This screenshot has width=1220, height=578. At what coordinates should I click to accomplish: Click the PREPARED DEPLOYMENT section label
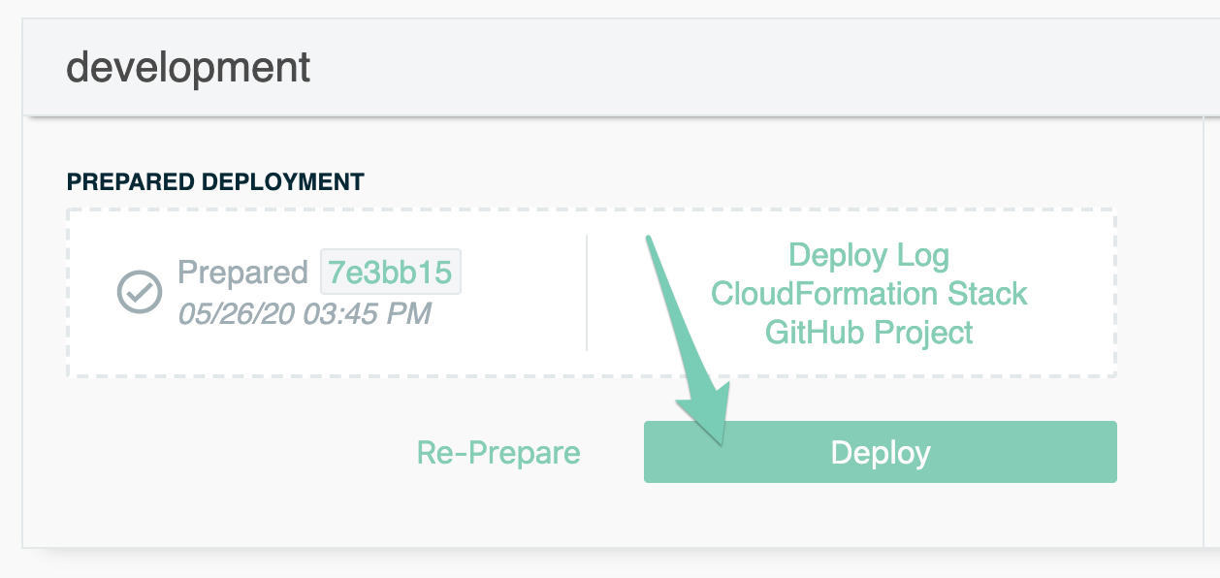click(215, 181)
